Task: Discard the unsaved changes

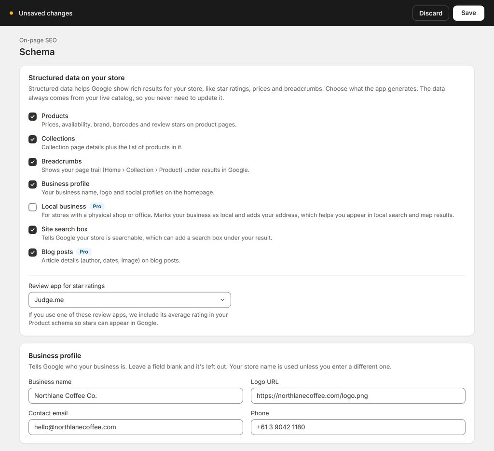Action: click(x=431, y=13)
